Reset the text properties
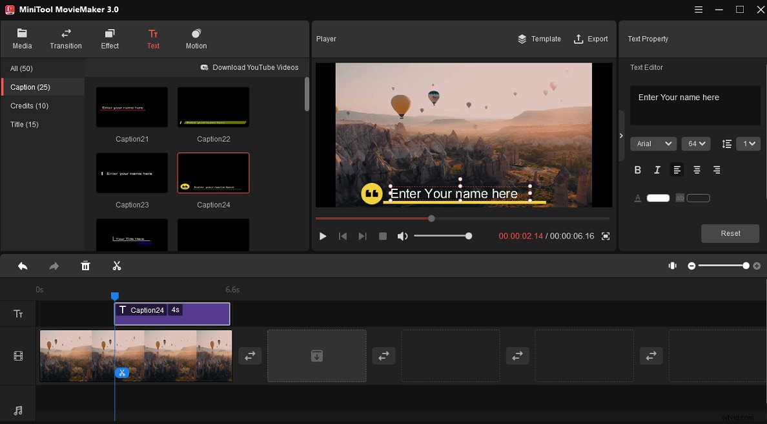Image resolution: width=767 pixels, height=424 pixels. (730, 233)
